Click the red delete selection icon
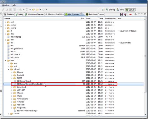 click(131, 14)
